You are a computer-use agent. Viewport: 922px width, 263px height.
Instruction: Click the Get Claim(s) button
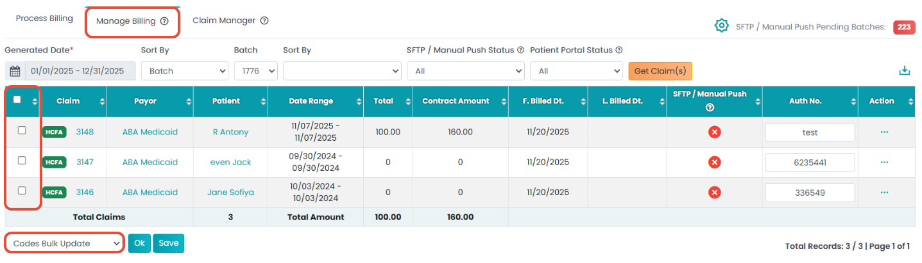click(x=660, y=71)
